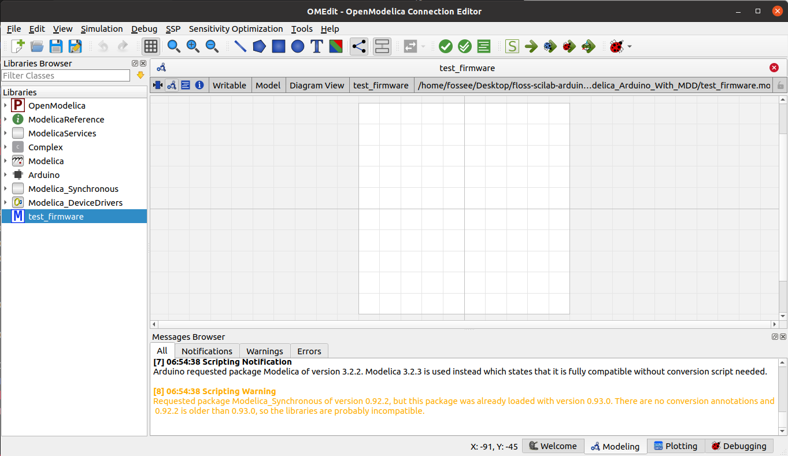Select the Ellipse shape tool

pos(298,46)
